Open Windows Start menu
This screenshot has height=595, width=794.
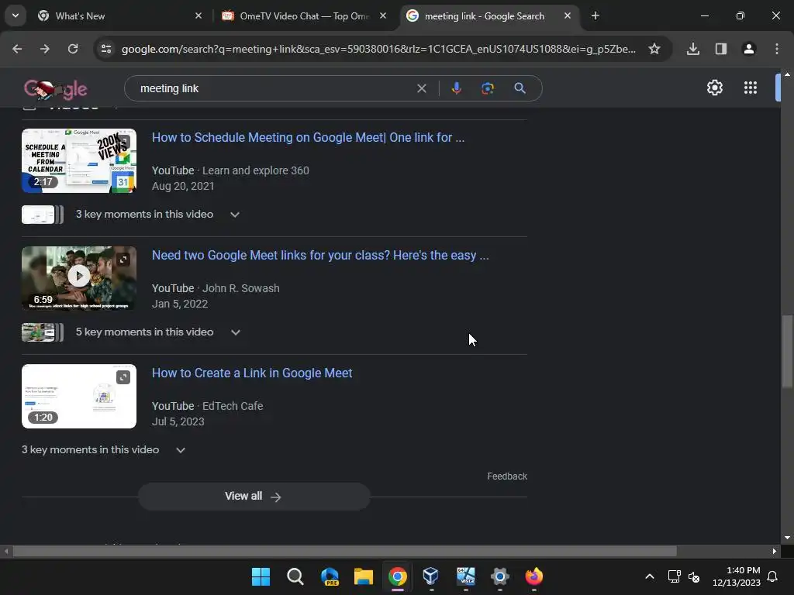pos(261,576)
